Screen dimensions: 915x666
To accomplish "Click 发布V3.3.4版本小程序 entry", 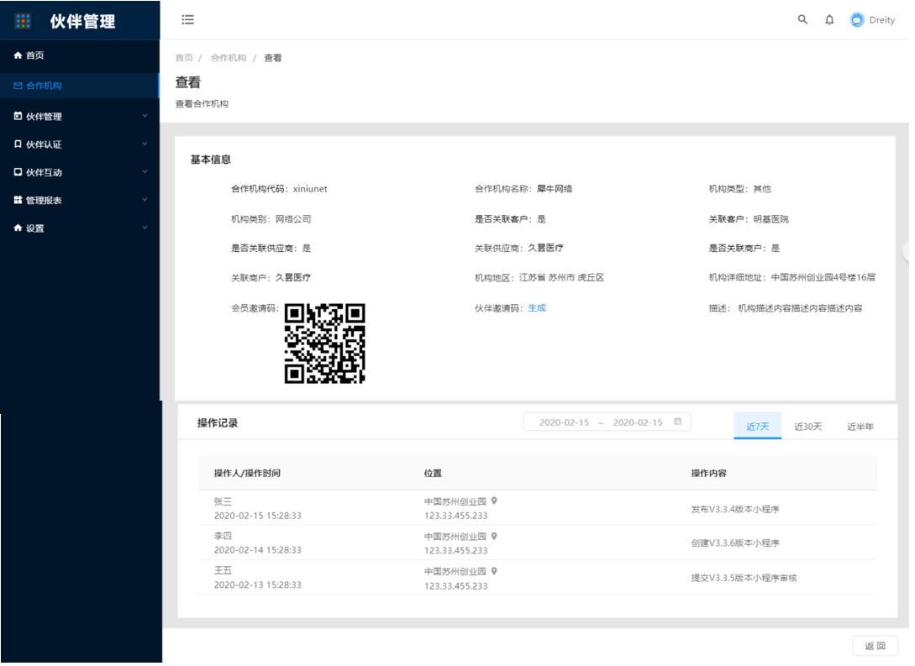I will [735, 509].
